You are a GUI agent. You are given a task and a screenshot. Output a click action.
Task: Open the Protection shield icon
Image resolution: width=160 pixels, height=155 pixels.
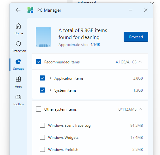18,44
